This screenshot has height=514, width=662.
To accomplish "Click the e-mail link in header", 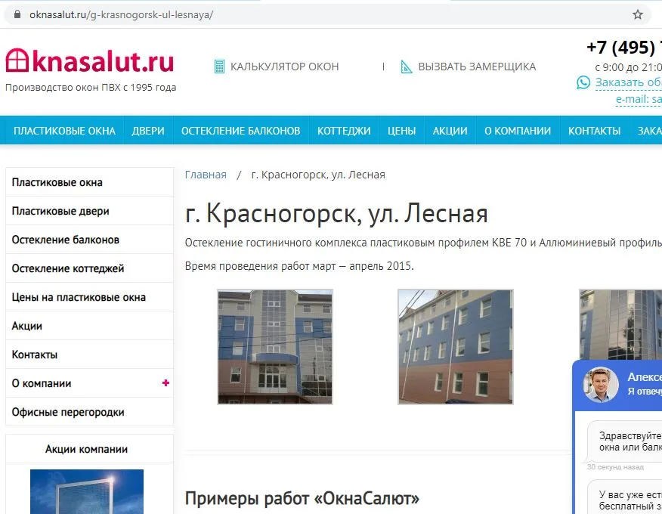I will point(639,99).
